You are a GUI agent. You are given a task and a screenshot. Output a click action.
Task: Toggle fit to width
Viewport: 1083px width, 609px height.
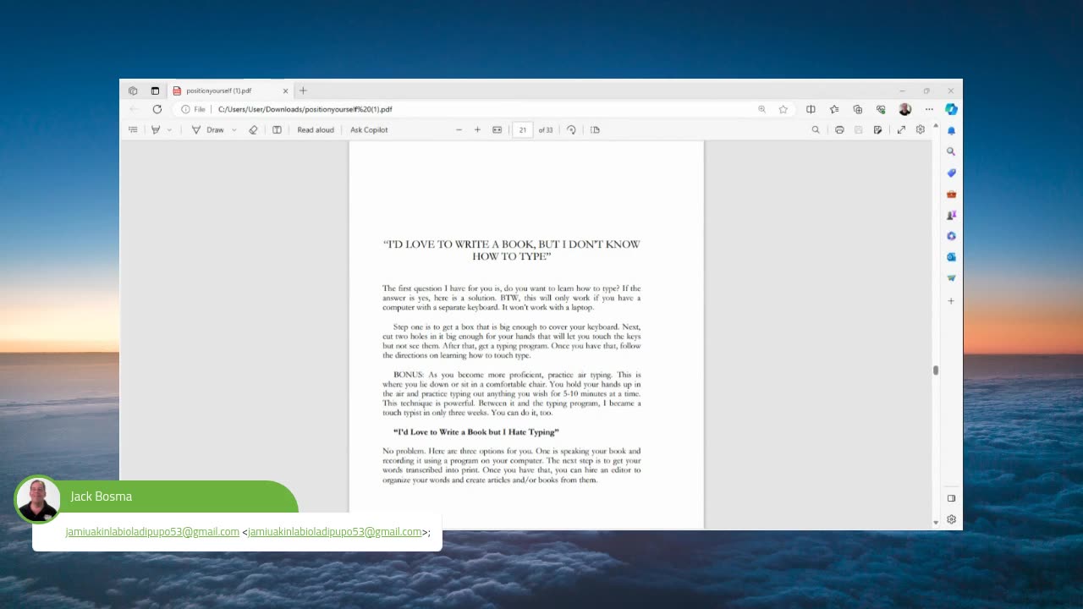point(498,129)
